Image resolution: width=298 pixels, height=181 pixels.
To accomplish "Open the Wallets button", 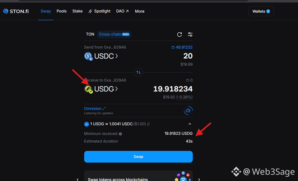I will pyautogui.click(x=261, y=11).
